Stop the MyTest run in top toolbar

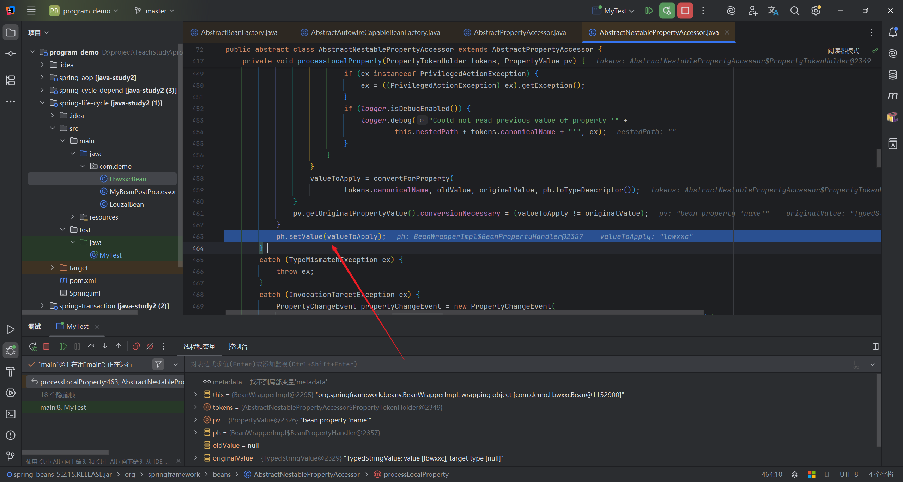coord(685,11)
